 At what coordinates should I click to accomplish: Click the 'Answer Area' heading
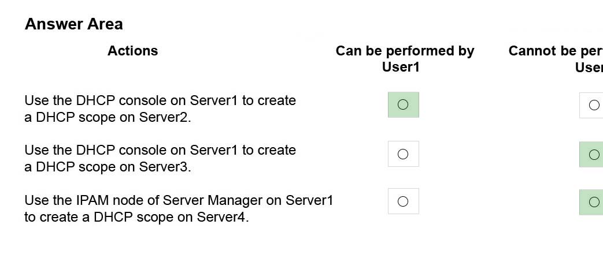(x=74, y=24)
